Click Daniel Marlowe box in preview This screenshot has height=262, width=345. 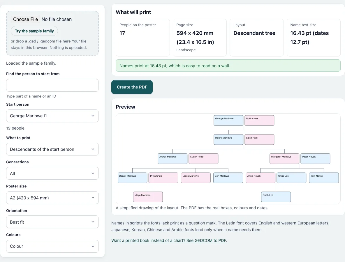click(133, 178)
